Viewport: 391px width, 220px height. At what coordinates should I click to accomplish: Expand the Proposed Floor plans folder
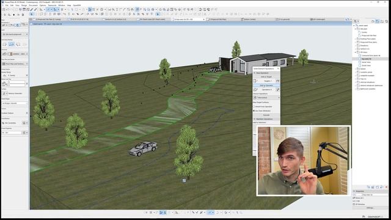pyautogui.click(x=356, y=42)
